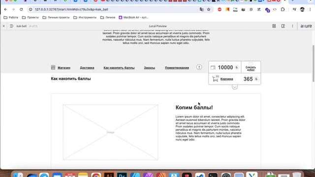Toggle the Axure inspect panel icon
Screen dimensions: 315x177
(283, 26)
